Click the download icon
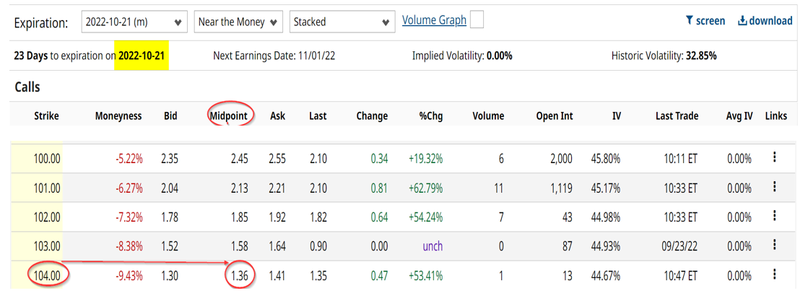Screen dimensions: 808x301 click(742, 21)
